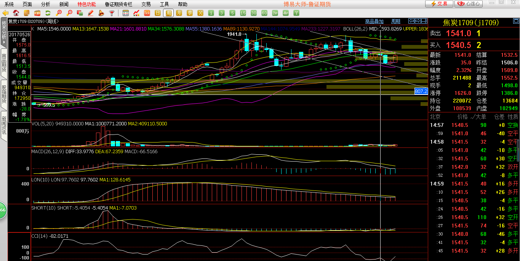Open 工具 menu

click(164, 4)
